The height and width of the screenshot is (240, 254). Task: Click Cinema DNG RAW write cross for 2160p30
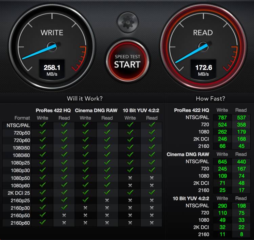click(x=85, y=208)
